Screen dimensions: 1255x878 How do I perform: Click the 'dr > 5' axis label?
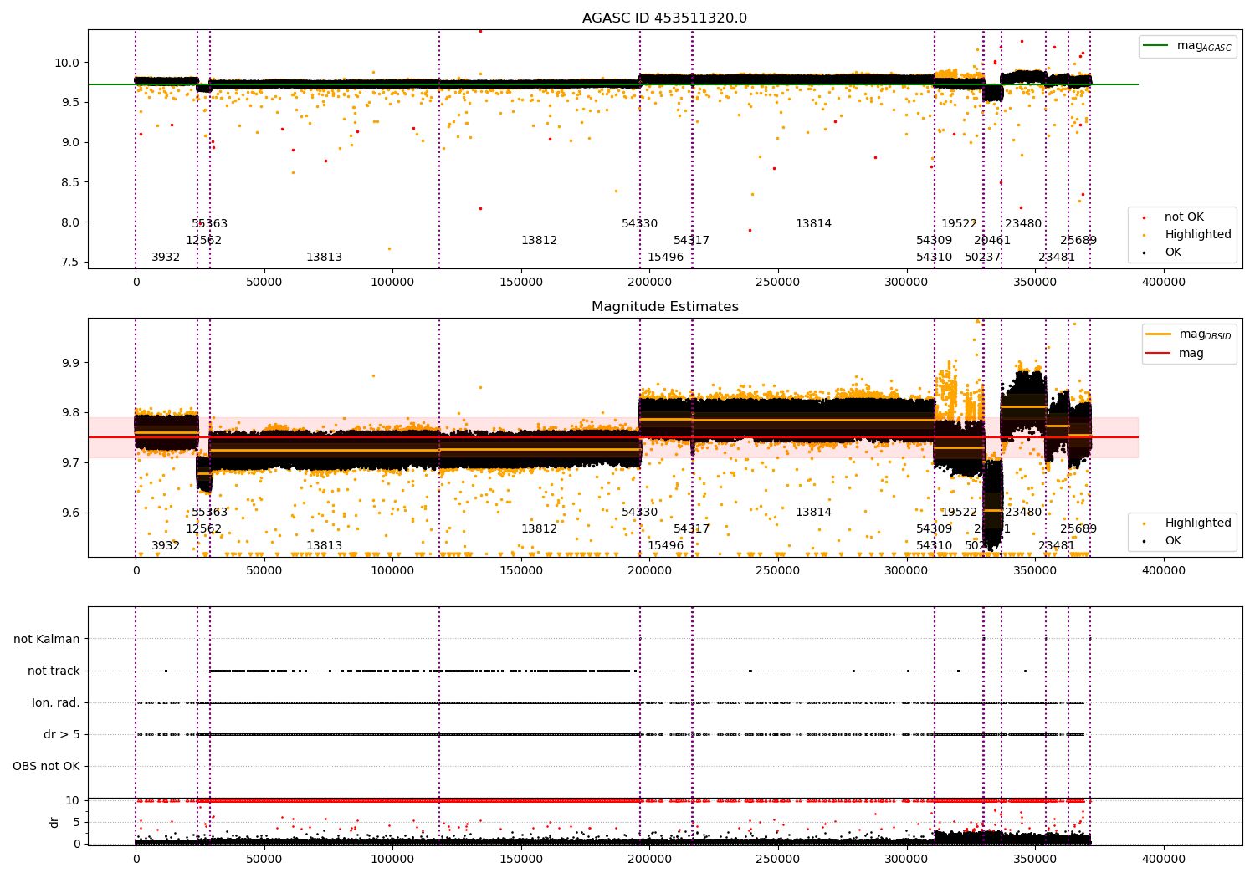coord(62,734)
